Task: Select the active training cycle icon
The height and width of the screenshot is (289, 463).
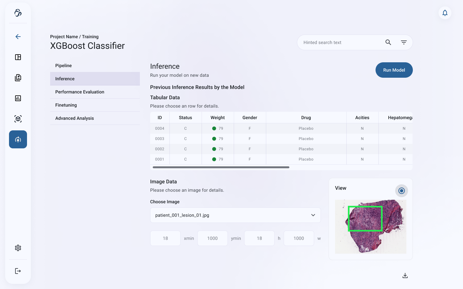Action: (18, 139)
